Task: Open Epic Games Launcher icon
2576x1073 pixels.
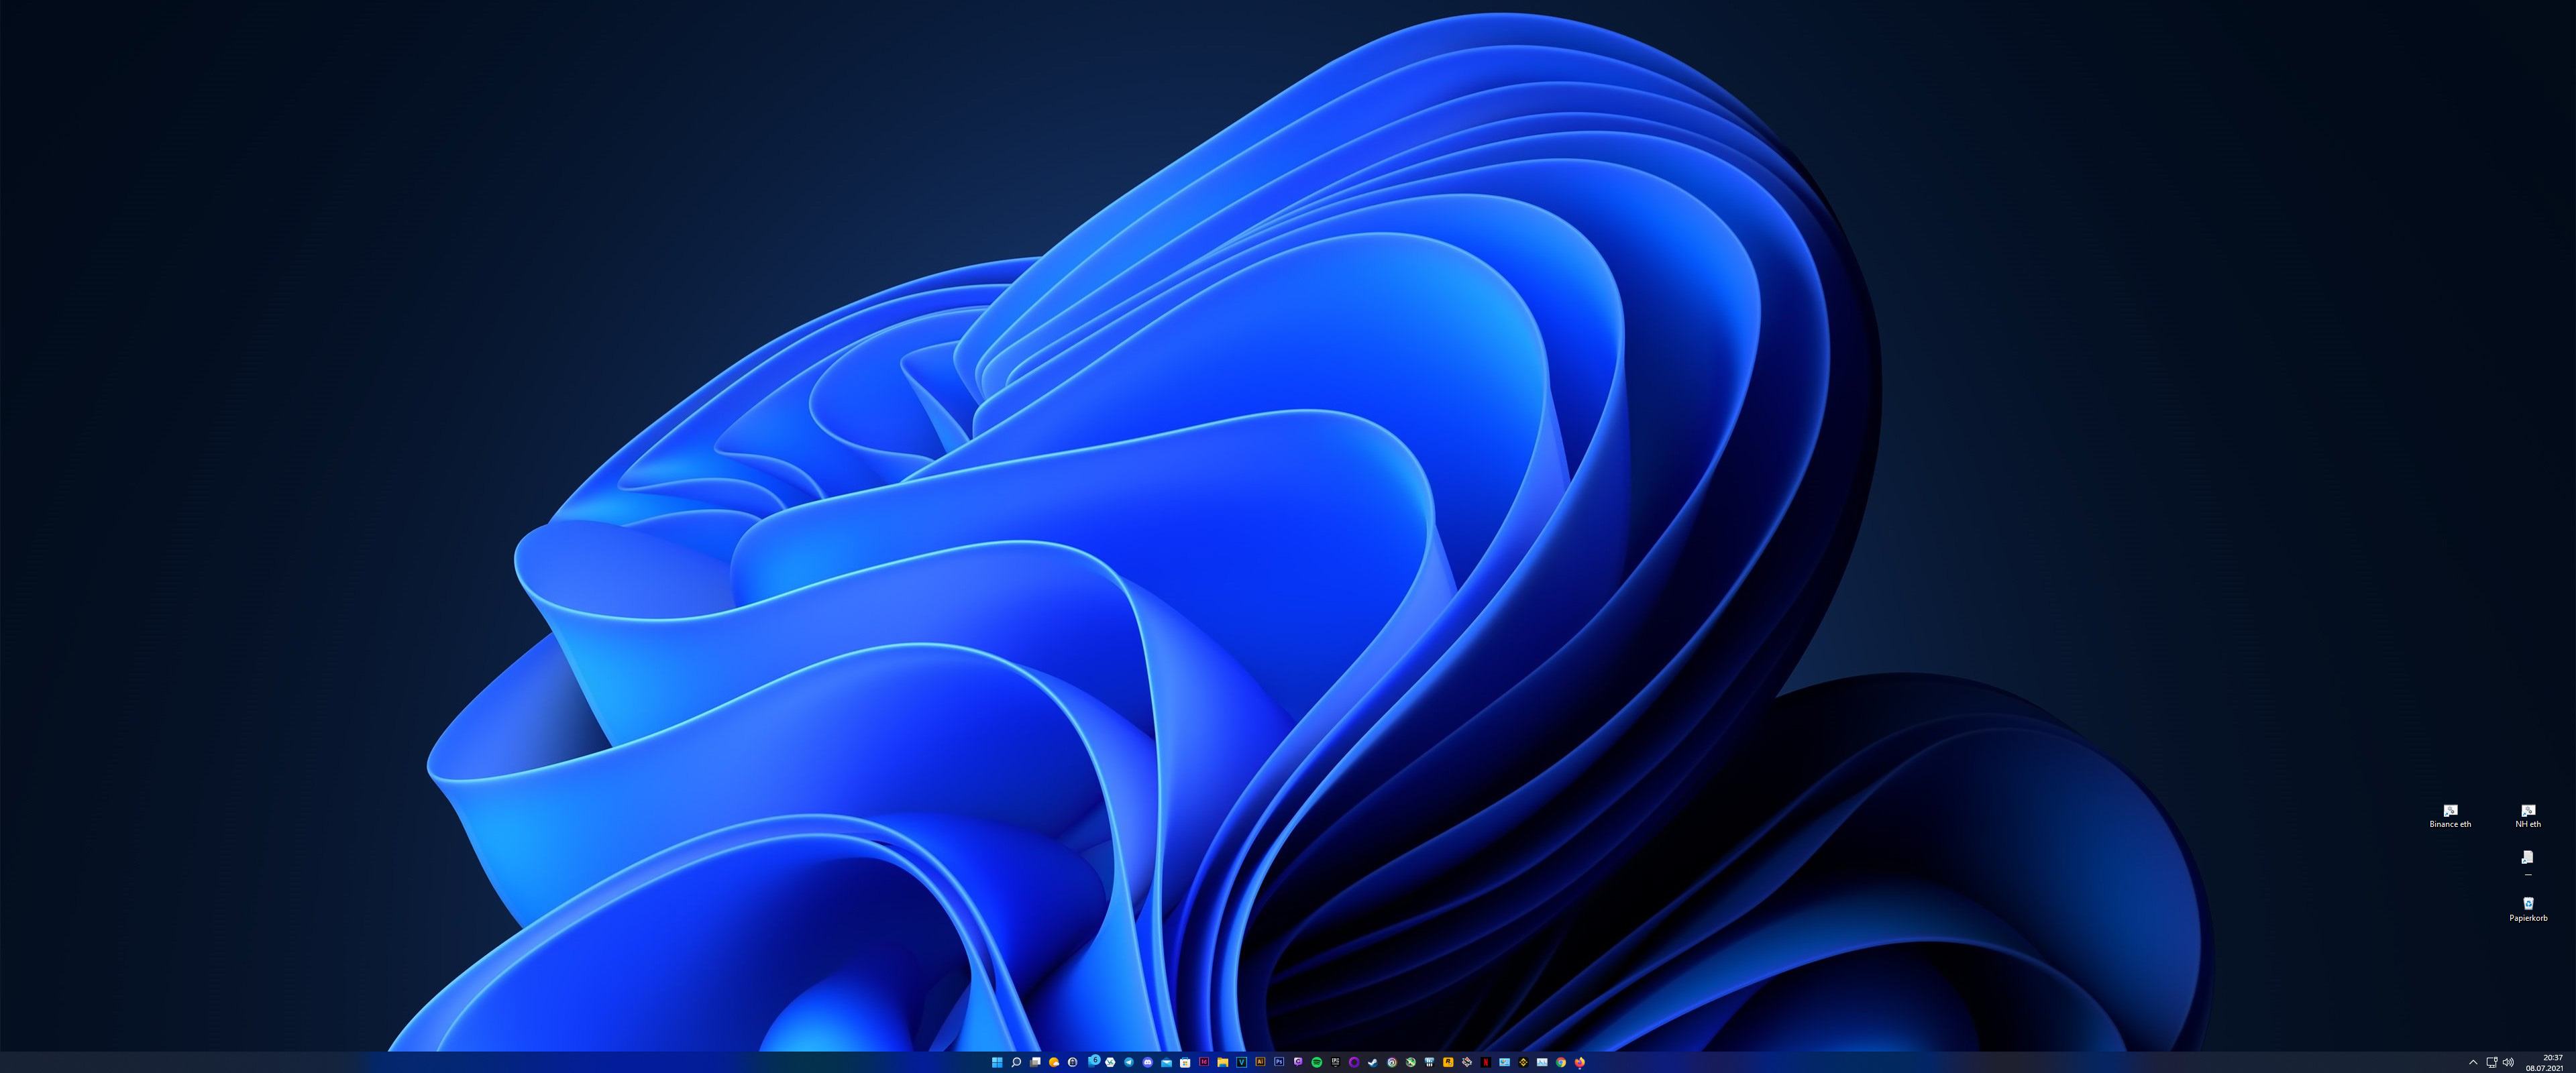Action: (1336, 1062)
